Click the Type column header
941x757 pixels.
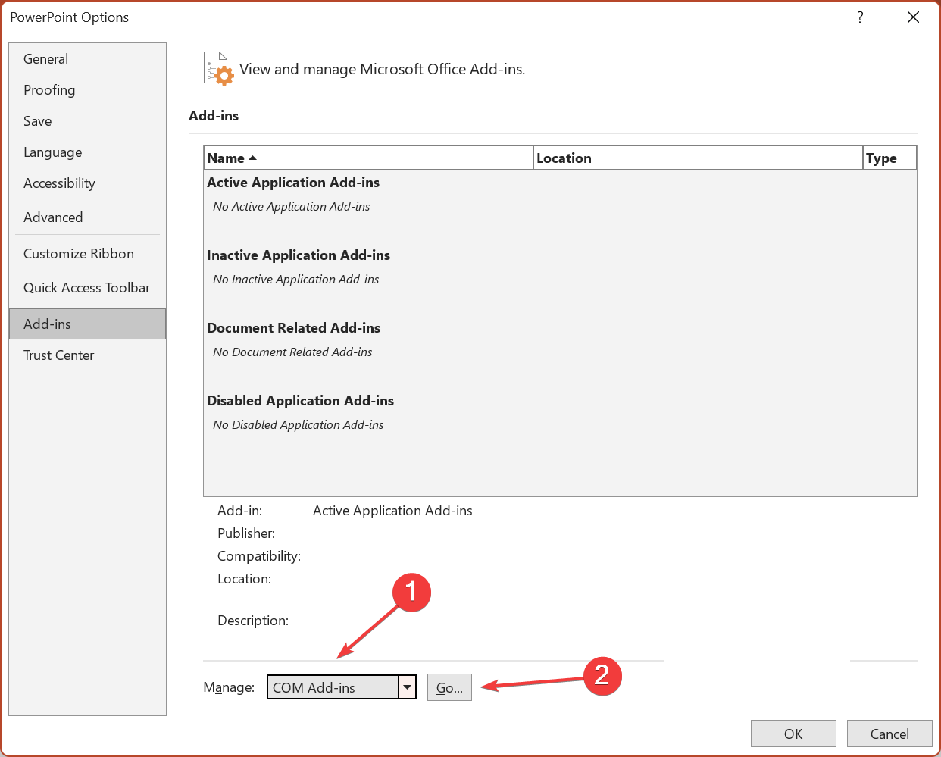(x=889, y=158)
